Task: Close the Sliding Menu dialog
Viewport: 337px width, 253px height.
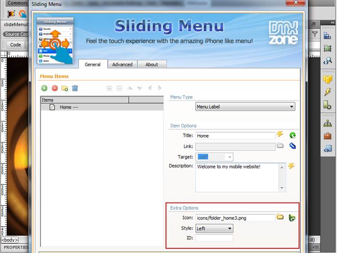Action: (x=296, y=2)
